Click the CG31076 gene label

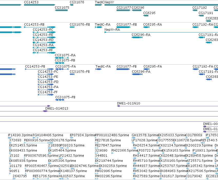77,2
